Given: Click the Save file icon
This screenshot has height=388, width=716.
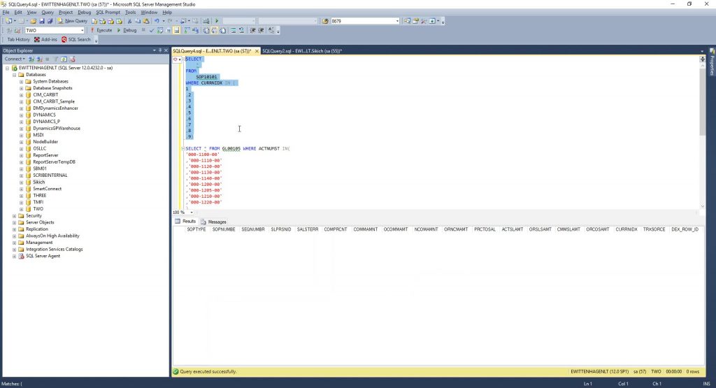Looking at the screenshot, I should [41, 21].
